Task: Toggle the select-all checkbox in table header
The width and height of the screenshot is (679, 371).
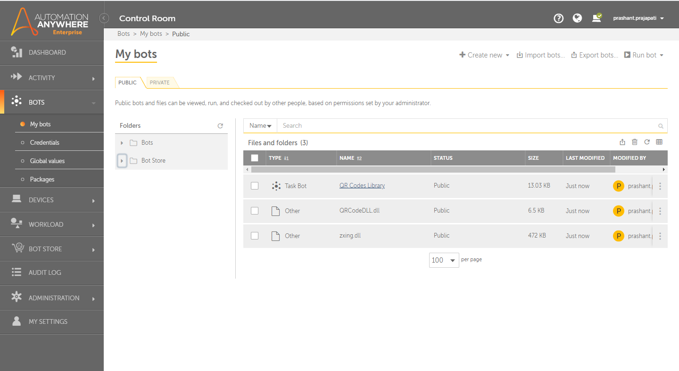Action: point(255,158)
